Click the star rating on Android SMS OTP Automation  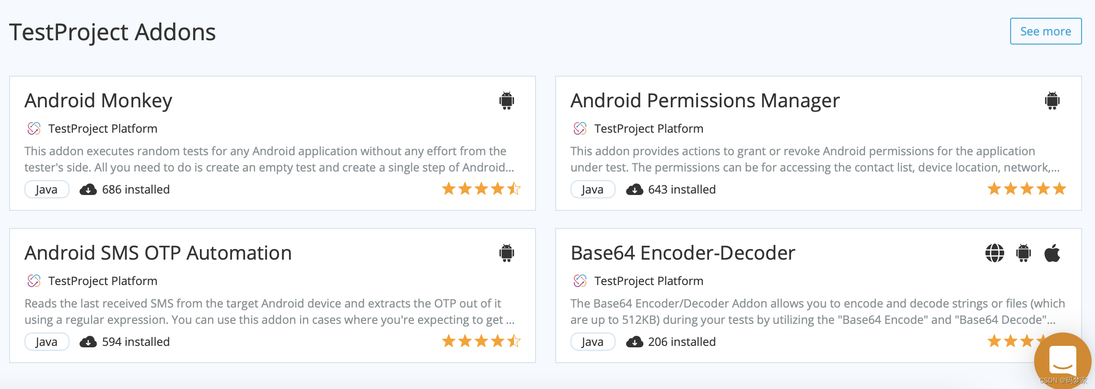(481, 341)
